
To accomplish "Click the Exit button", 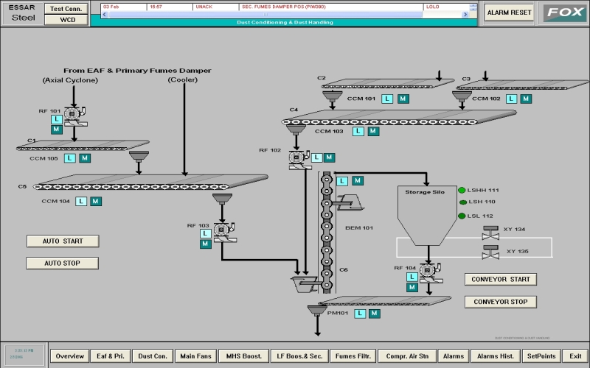I will (x=575, y=356).
